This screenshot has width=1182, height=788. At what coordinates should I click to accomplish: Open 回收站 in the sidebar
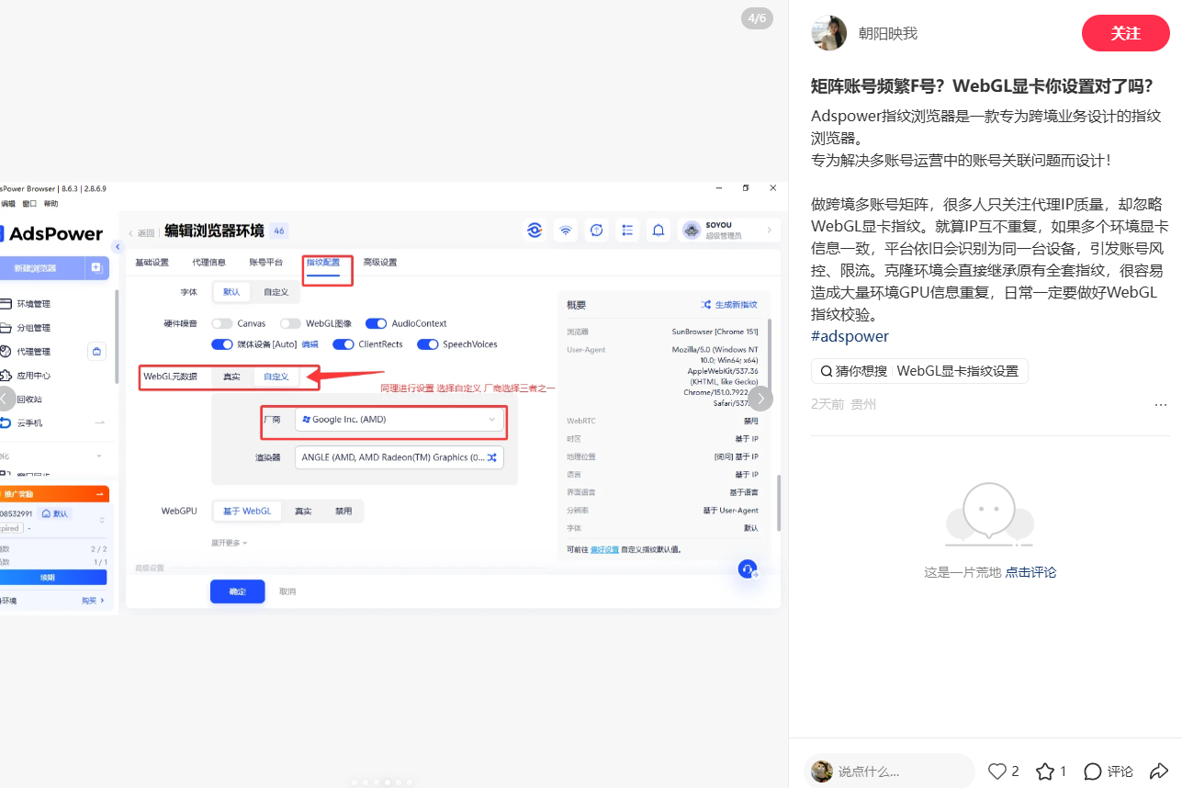click(x=28, y=400)
